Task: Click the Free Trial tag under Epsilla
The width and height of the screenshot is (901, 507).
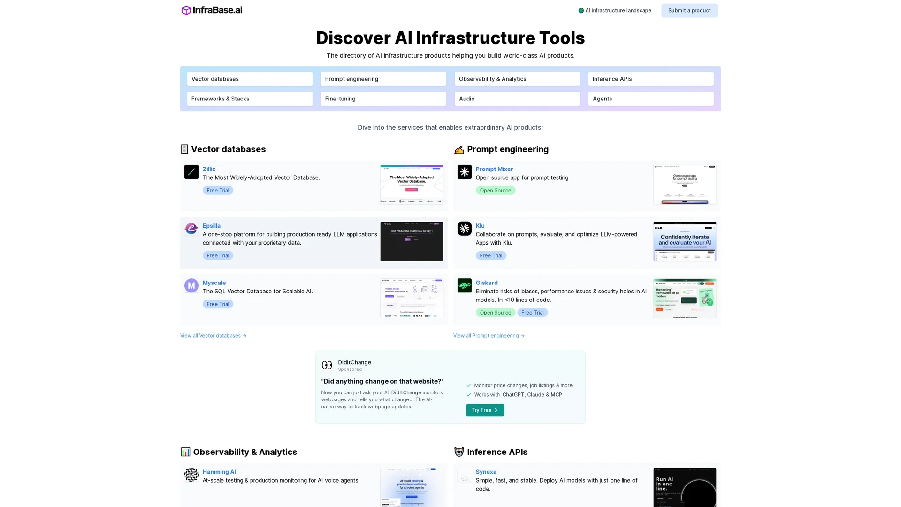Action: 218,255
